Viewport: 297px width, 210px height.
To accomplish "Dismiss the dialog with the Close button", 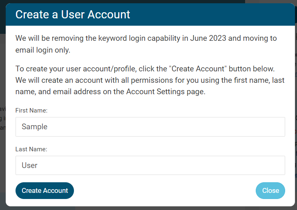I will click(x=270, y=190).
